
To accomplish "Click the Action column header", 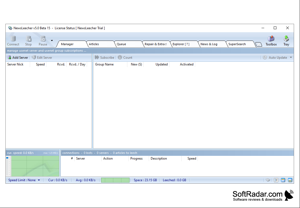I will tap(115, 159).
